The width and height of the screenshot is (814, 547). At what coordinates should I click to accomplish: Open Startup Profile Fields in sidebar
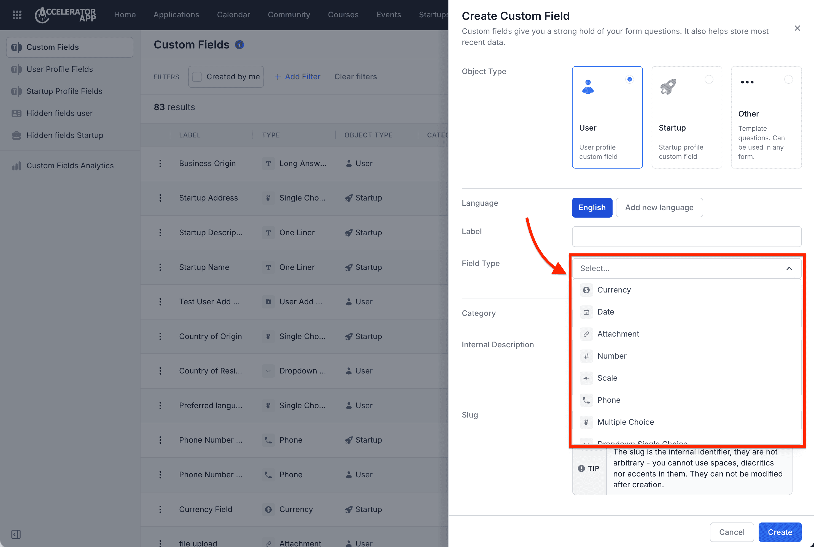pyautogui.click(x=70, y=91)
